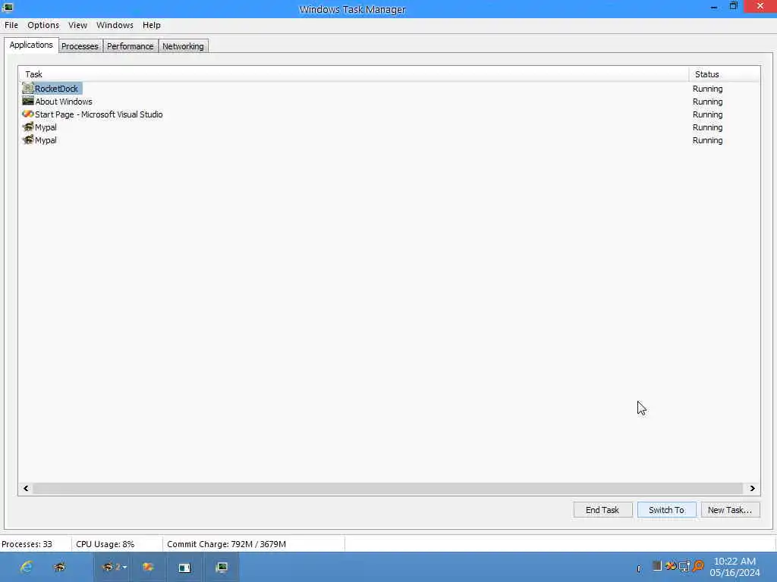
Task: Click the second Mypal task icon
Action: tap(28, 140)
